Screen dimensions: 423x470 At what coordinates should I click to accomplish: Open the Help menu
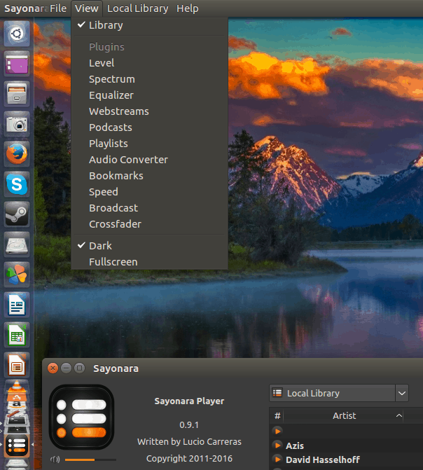pyautogui.click(x=188, y=8)
